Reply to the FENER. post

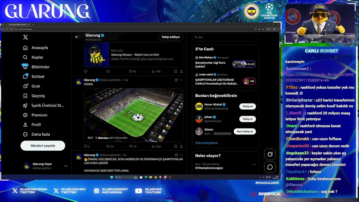87,146
